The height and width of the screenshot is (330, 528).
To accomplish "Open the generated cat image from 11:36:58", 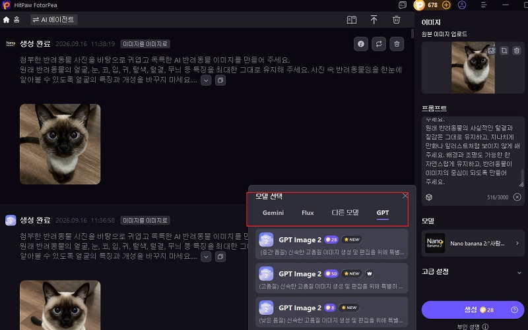I will pos(60,305).
